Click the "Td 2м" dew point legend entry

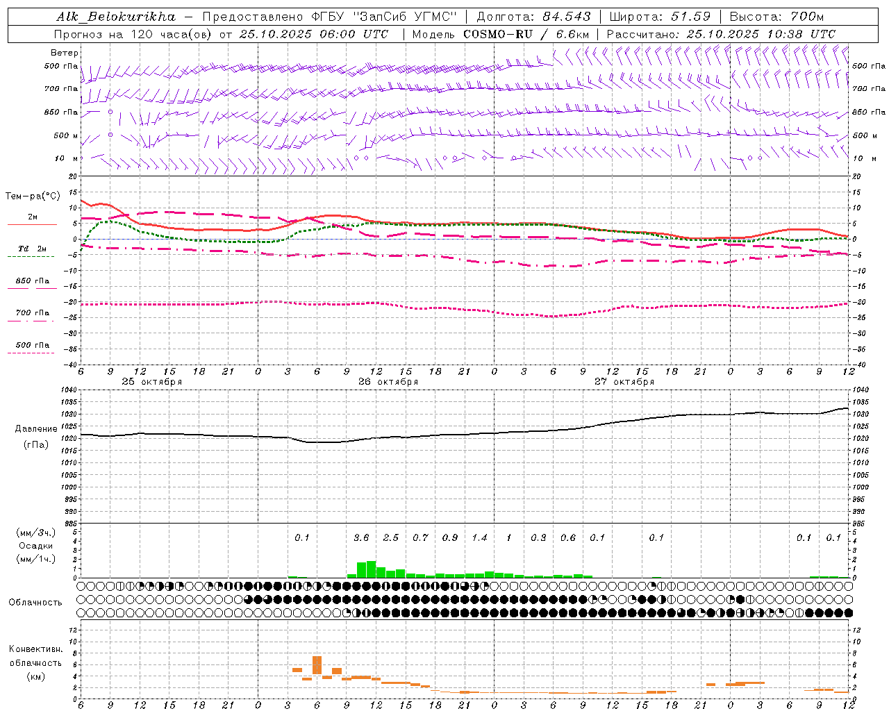tap(32, 248)
